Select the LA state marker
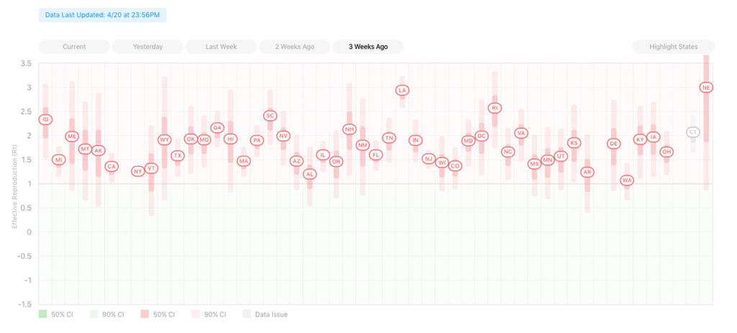Image resolution: width=737 pixels, height=333 pixels. click(402, 90)
